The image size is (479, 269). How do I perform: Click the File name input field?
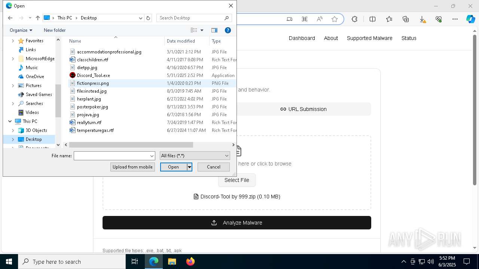tap(112, 156)
